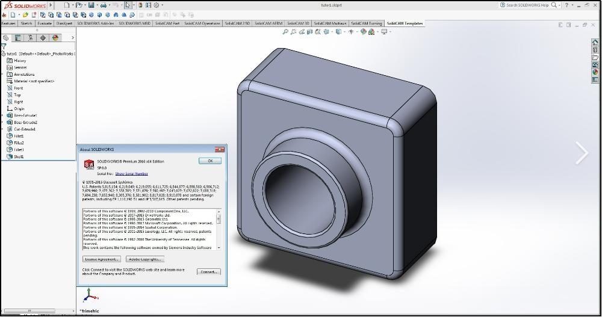The width and height of the screenshot is (602, 317).
Task: Select the FeatureManager design tree tab icon
Action: click(x=6, y=37)
